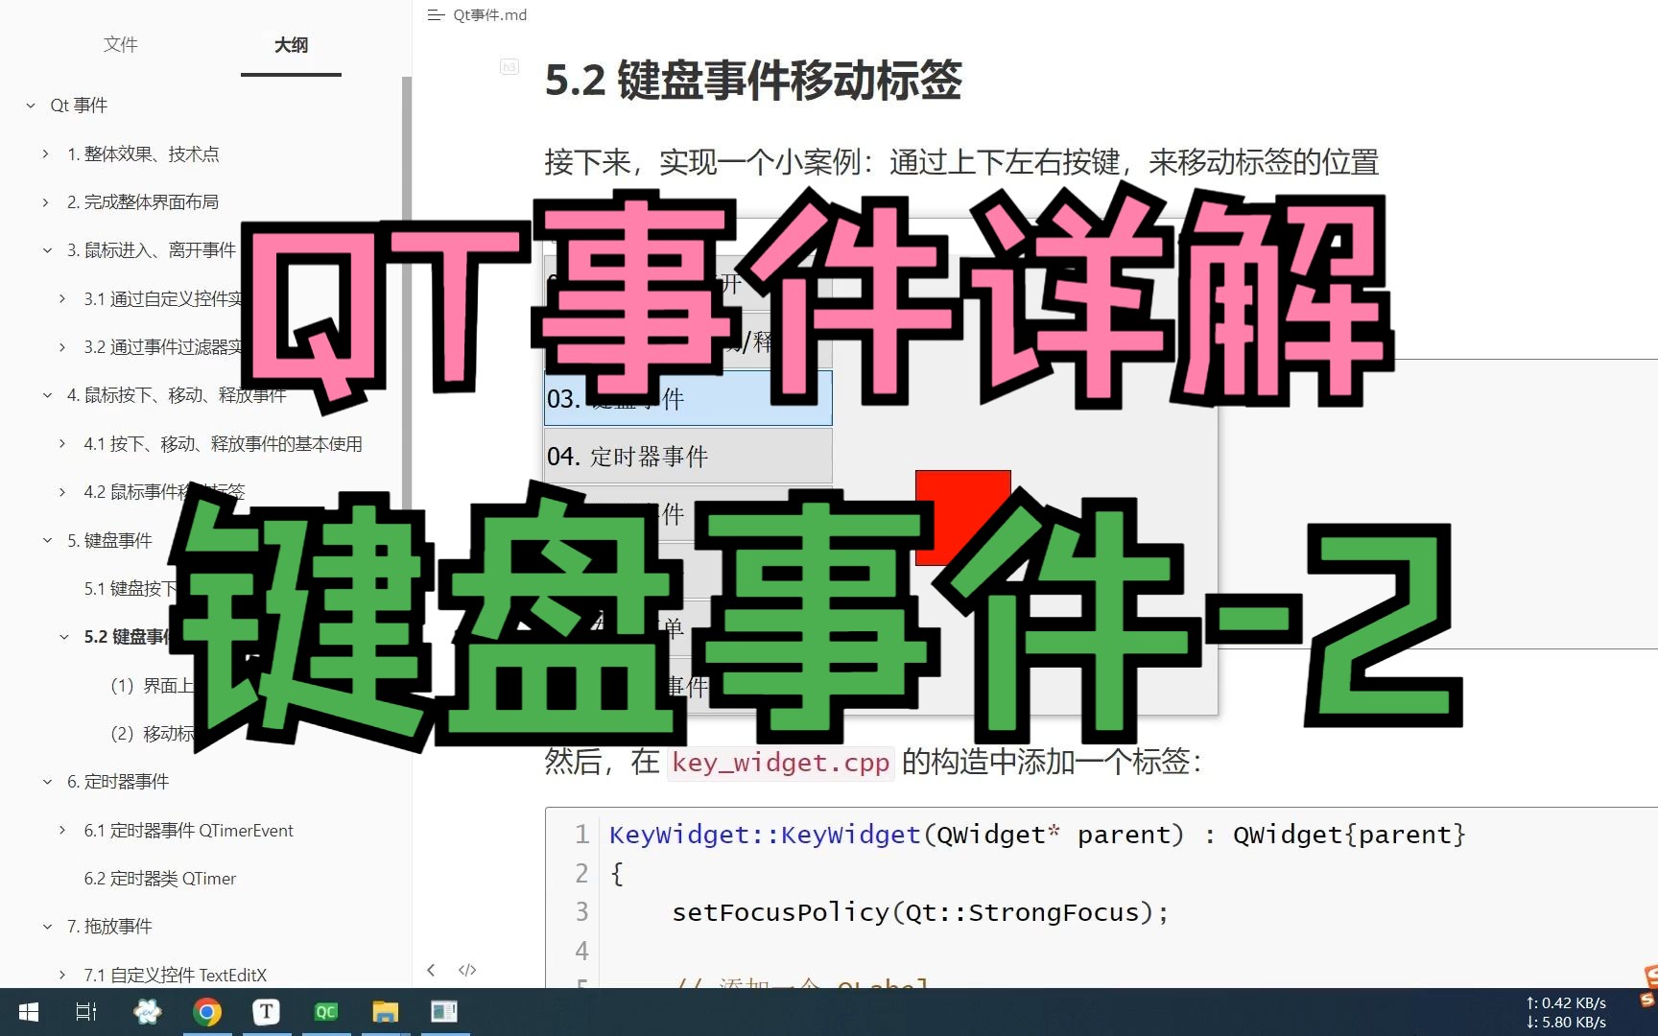
Task: Collapse the 6. 定时器事件 outline node
Action: 47,782
